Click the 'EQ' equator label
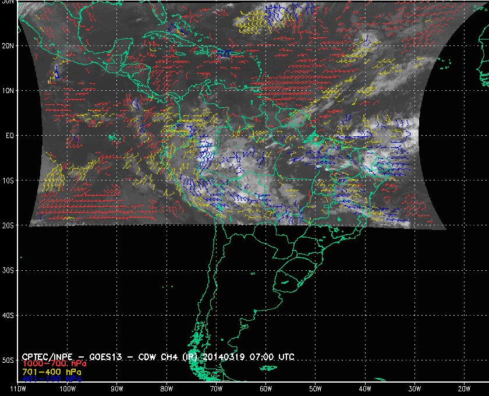Screen dimensions: 489x396 pos(10,136)
